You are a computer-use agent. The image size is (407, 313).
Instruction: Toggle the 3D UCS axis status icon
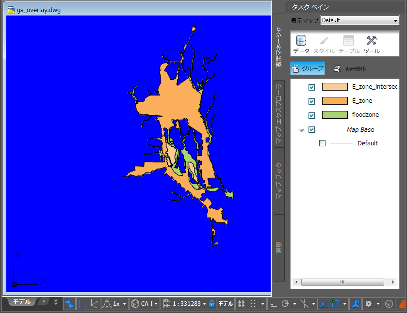point(94,304)
